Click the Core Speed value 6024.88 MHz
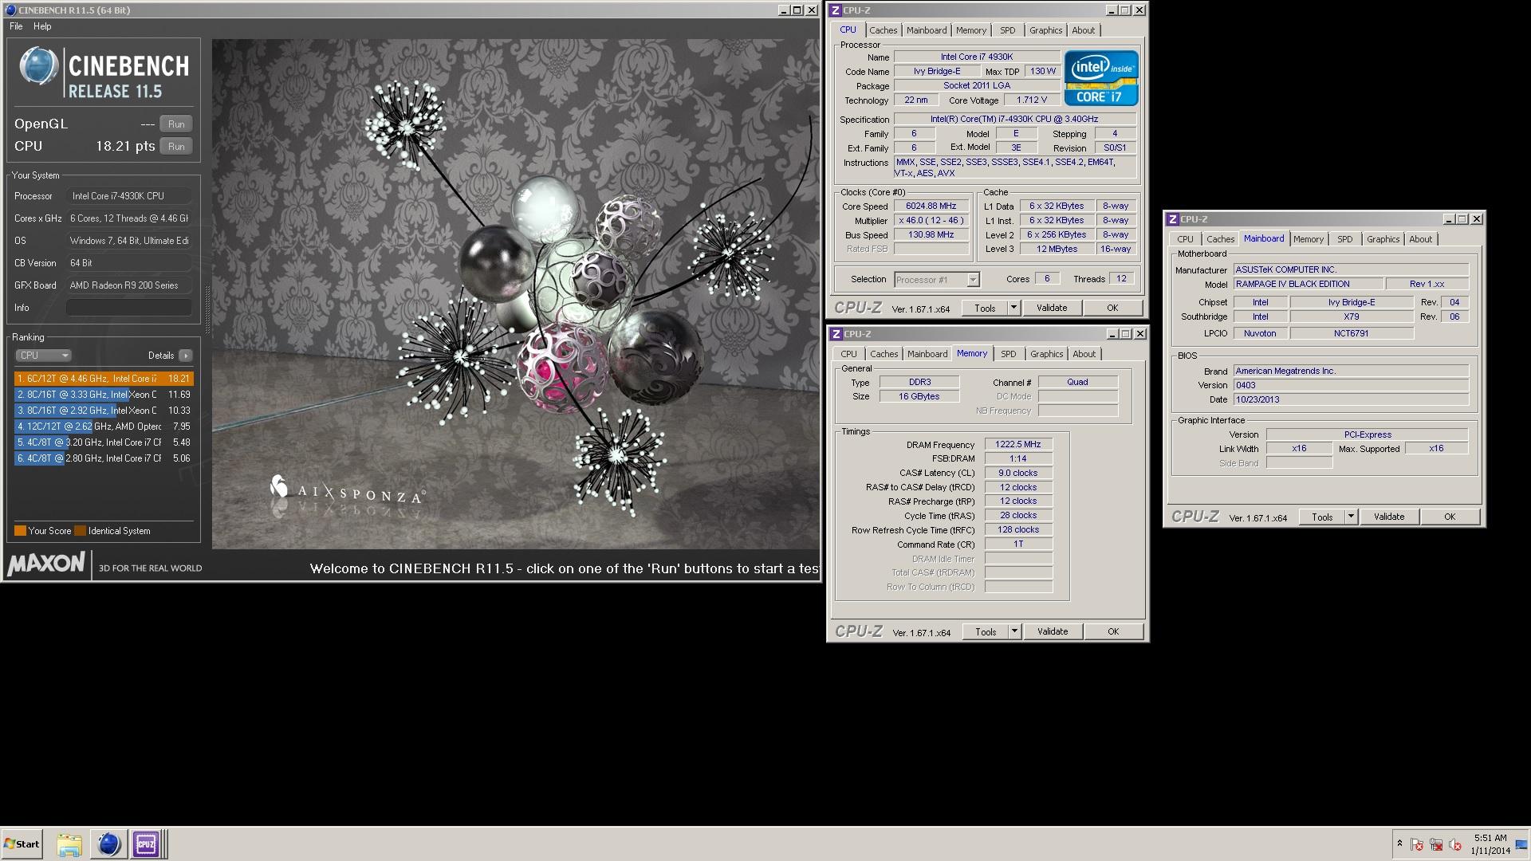Screen dimensions: 1531x861 [931, 206]
